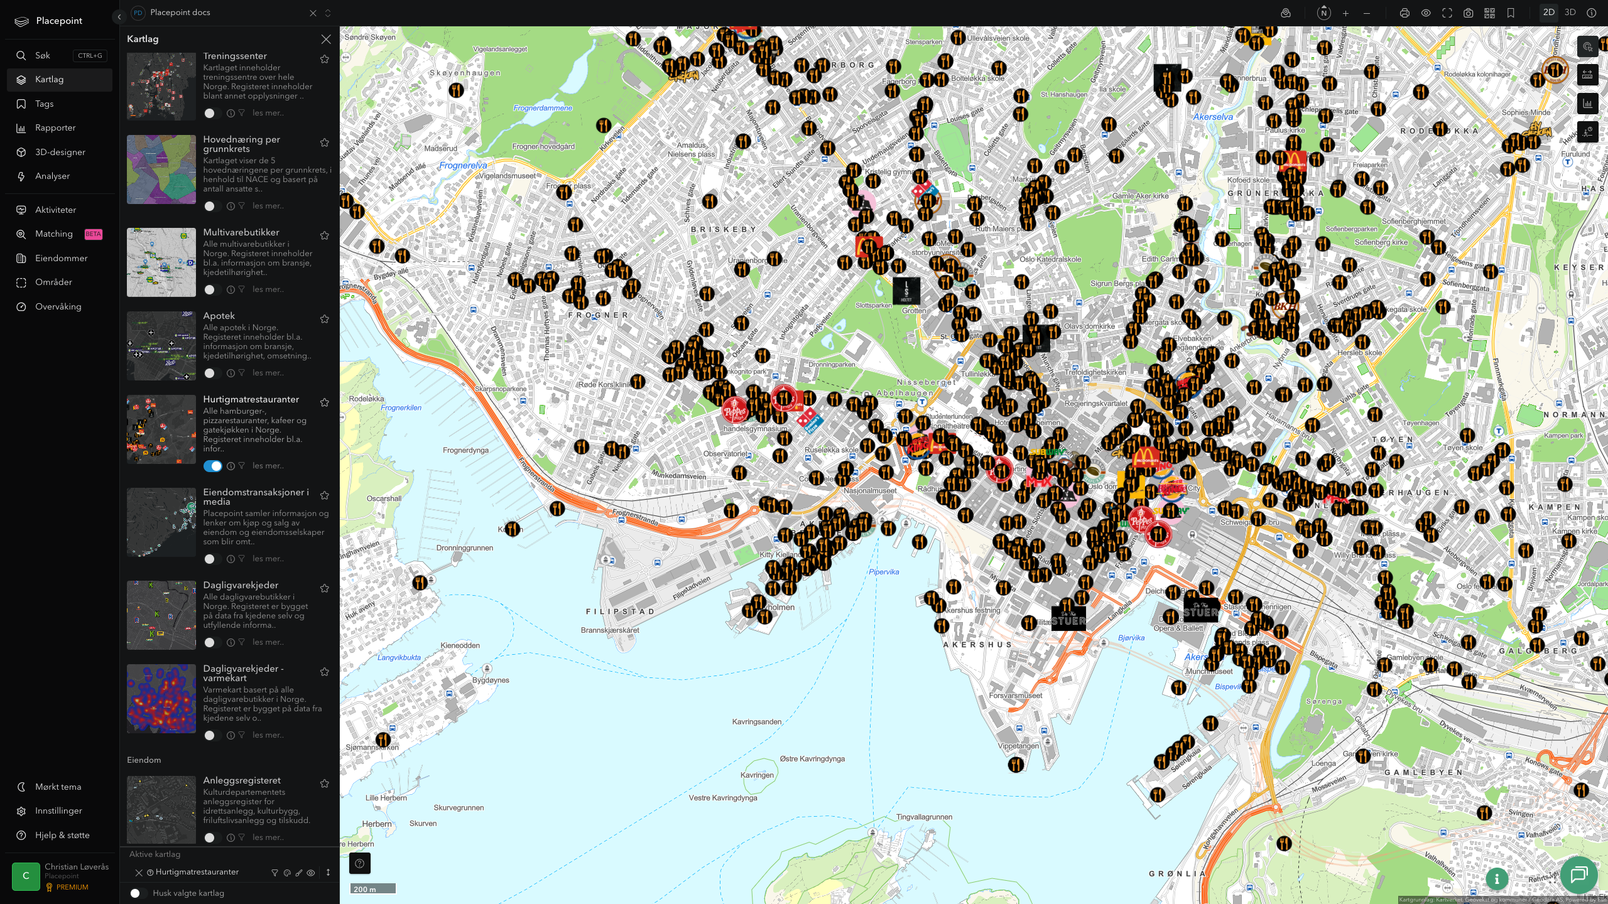Expand the Placepoint docs tab switcher arrows

coord(328,13)
